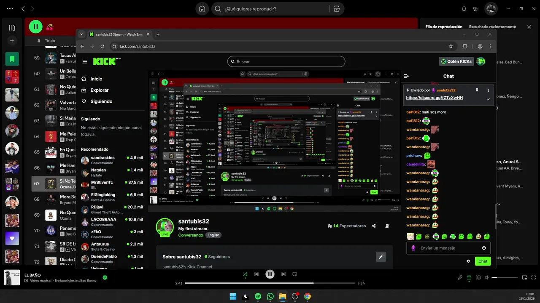Skip to previous track in Spotify
The width and height of the screenshot is (540, 303).
click(256, 274)
